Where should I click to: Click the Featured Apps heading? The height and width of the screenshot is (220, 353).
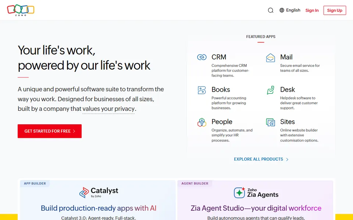tap(261, 37)
